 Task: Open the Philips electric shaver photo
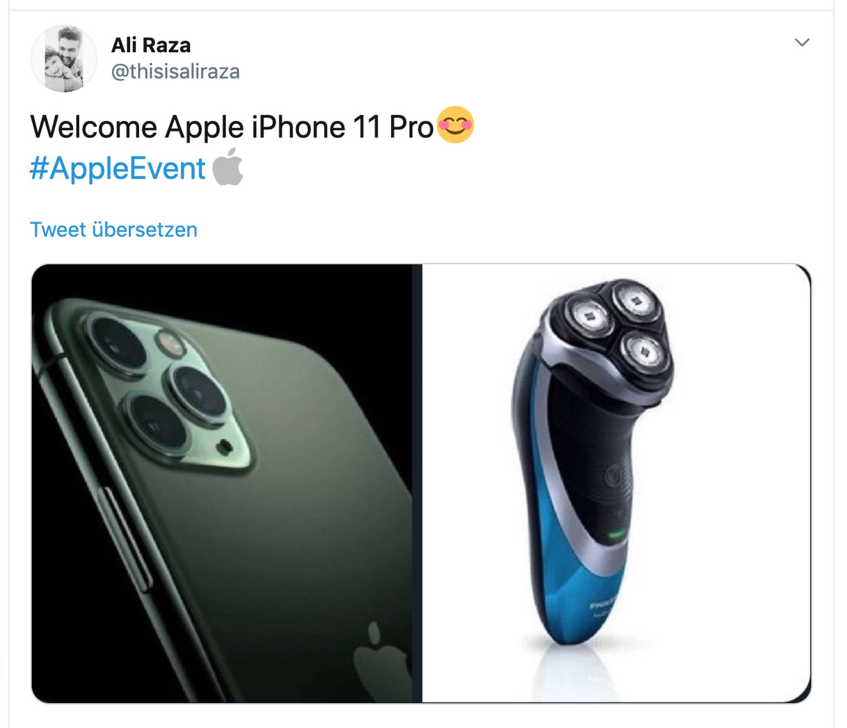tap(617, 483)
